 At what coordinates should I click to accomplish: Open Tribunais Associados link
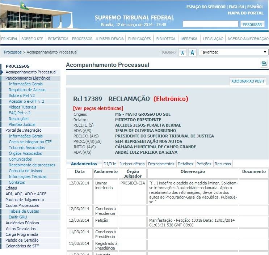pyautogui.click(x=26, y=148)
